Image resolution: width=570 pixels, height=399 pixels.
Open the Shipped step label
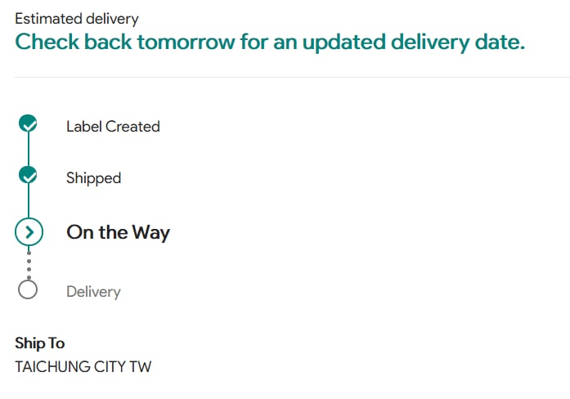(x=94, y=178)
